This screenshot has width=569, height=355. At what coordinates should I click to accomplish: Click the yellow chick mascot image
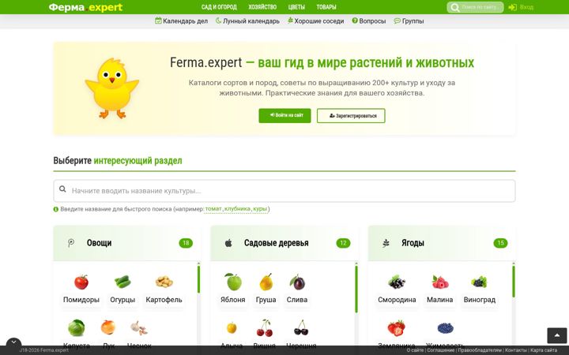[x=112, y=88]
